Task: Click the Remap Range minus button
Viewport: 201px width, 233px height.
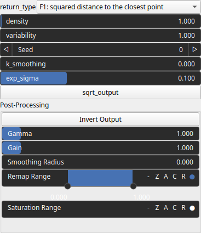Action: point(148,177)
